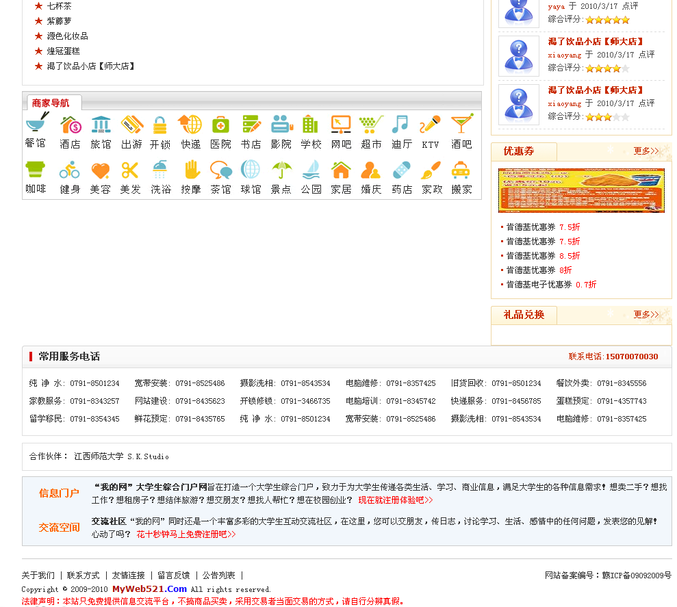Open the 景点 scenic spot umbrella icon
Screen dimensions: 677x607
coord(281,170)
